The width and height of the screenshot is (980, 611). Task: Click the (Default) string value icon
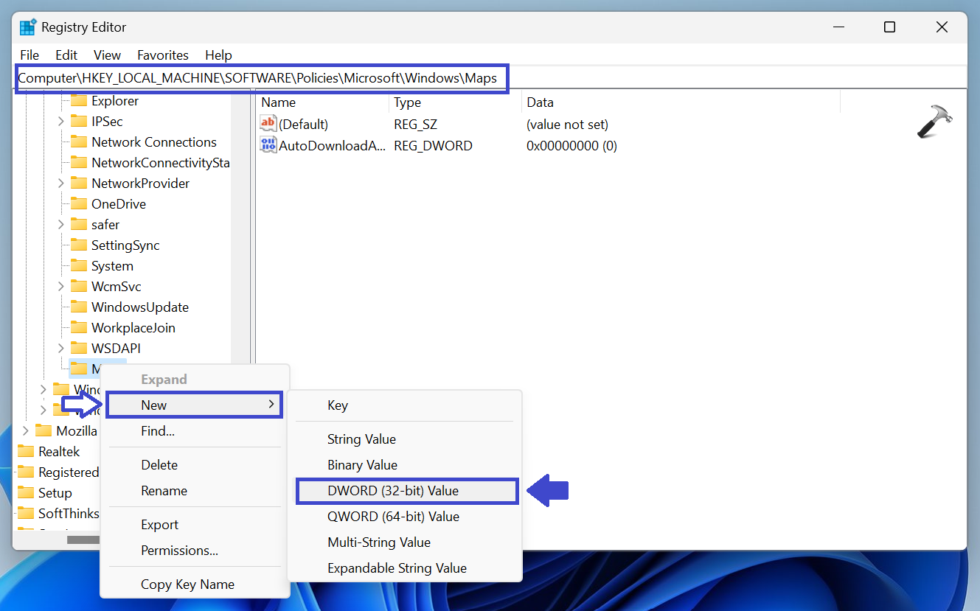(268, 124)
